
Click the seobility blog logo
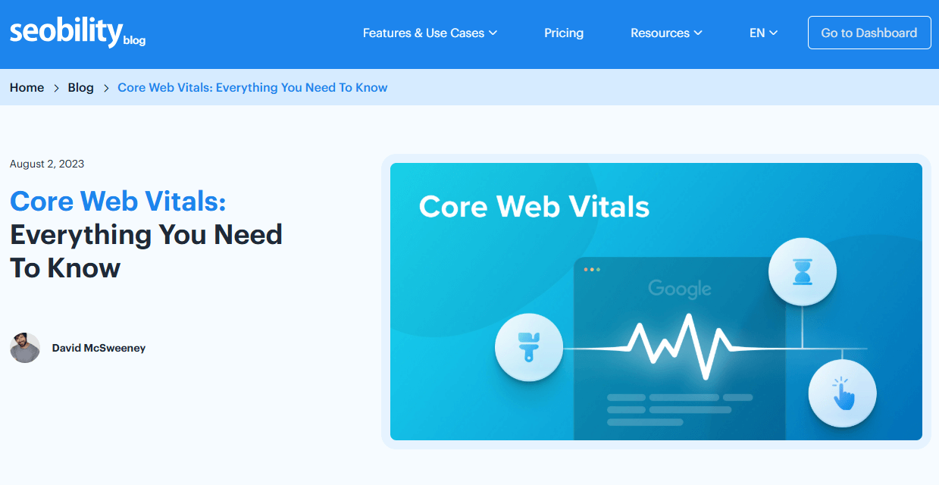(x=76, y=32)
